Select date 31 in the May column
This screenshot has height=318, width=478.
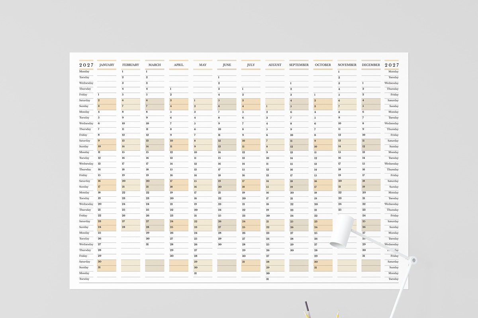pos(196,273)
